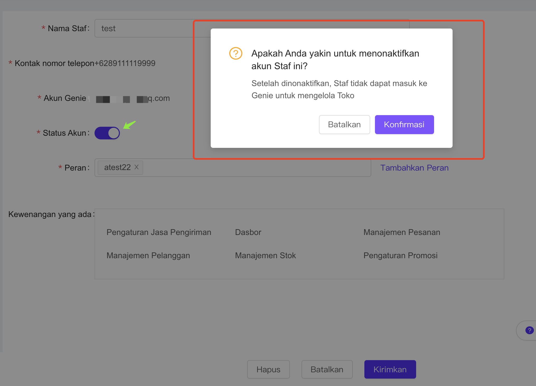Click the orange question mark dialog icon
The height and width of the screenshot is (386, 536).
(236, 53)
